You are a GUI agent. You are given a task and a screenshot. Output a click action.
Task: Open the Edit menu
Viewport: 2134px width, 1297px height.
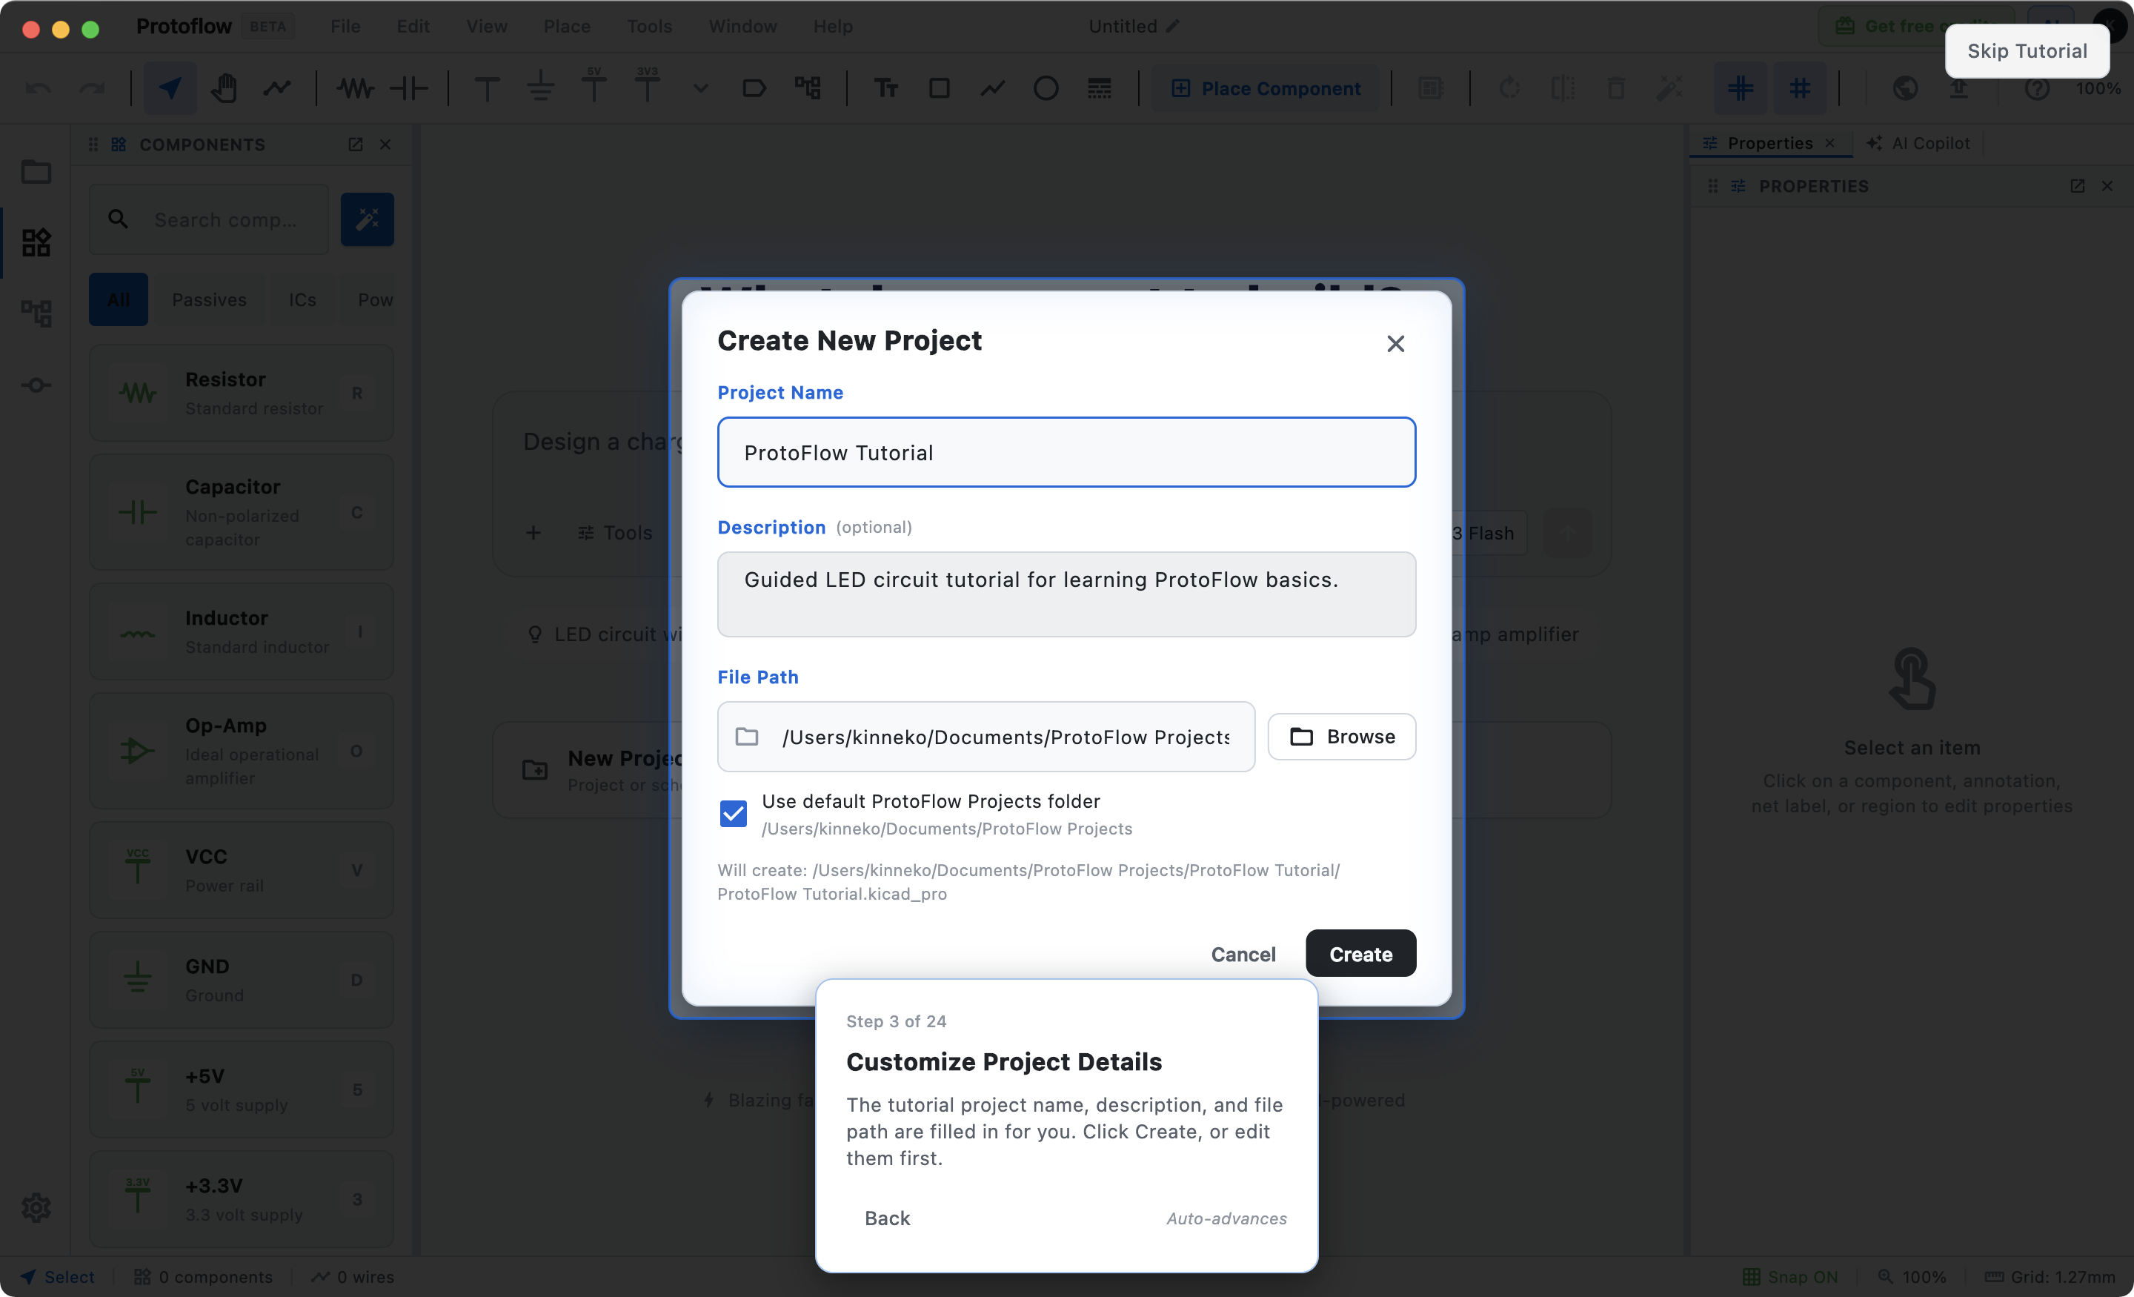pyautogui.click(x=413, y=26)
